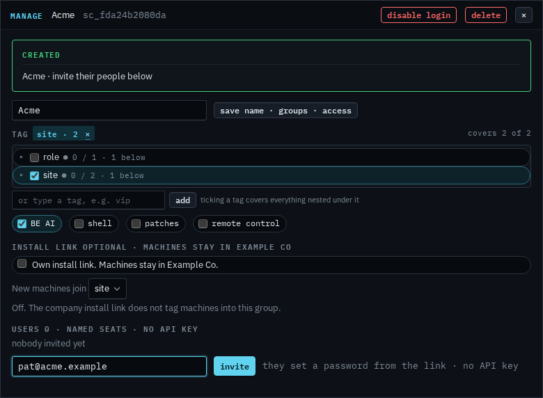Save name, groups and access
The width and height of the screenshot is (543, 398).
tap(285, 111)
